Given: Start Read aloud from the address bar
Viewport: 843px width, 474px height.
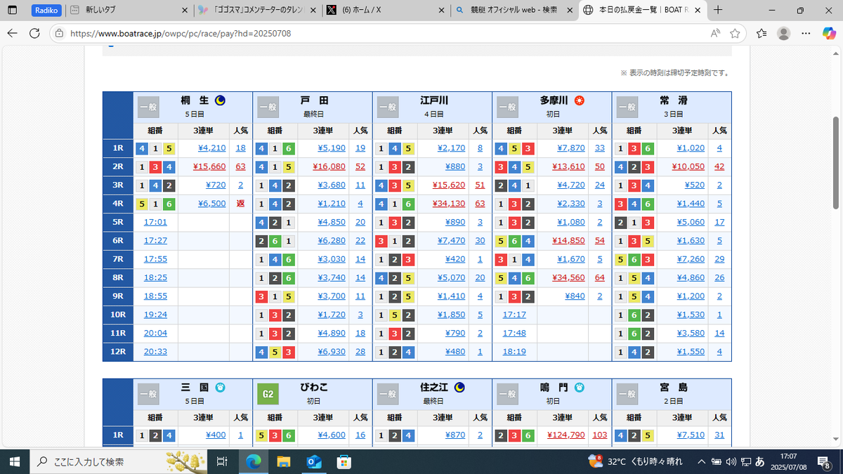Looking at the screenshot, I should [x=715, y=33].
